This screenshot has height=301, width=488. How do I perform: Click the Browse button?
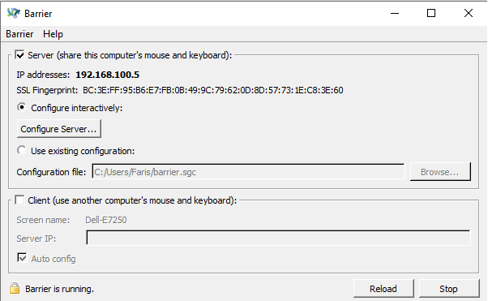pyautogui.click(x=440, y=172)
